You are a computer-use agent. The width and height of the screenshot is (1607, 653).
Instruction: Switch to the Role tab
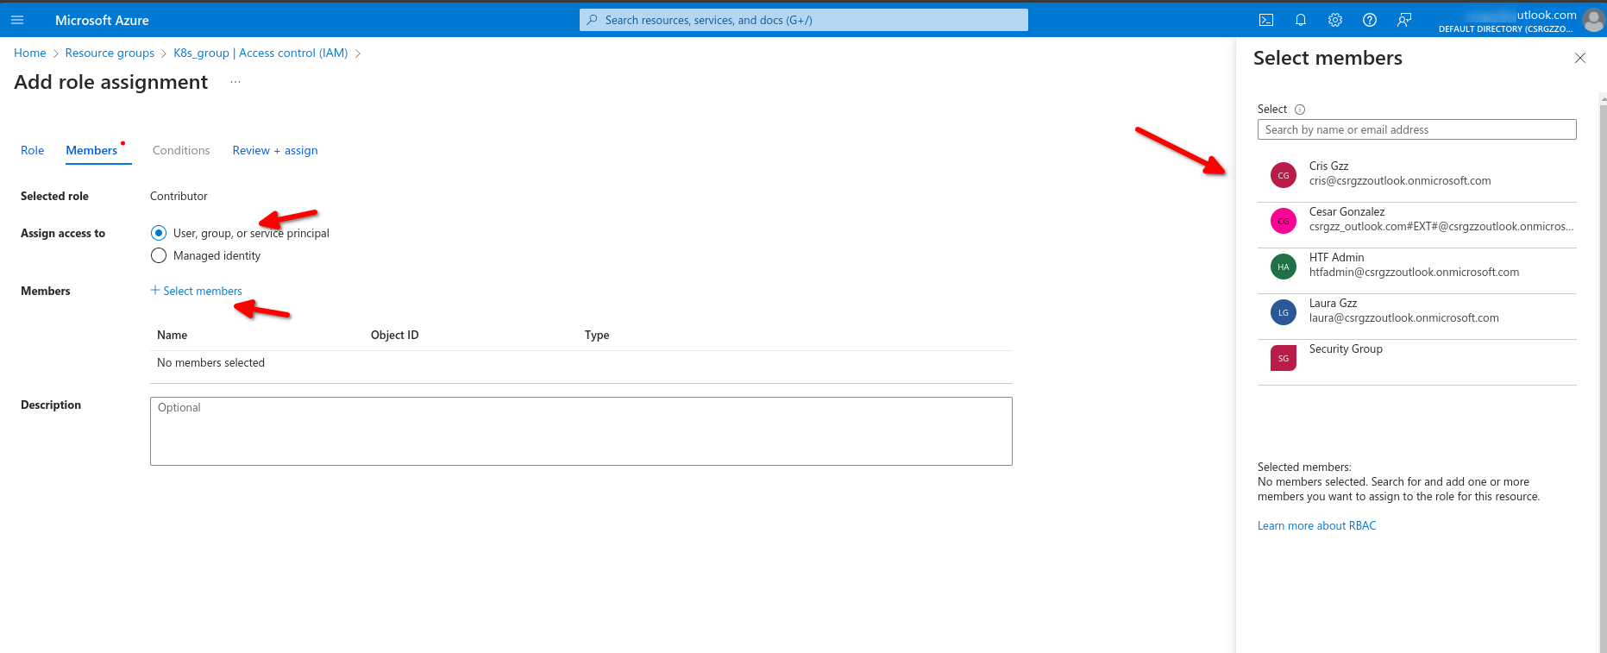point(32,150)
